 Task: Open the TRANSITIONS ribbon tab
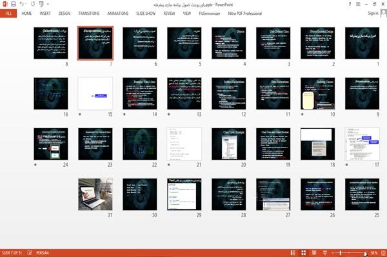click(89, 14)
